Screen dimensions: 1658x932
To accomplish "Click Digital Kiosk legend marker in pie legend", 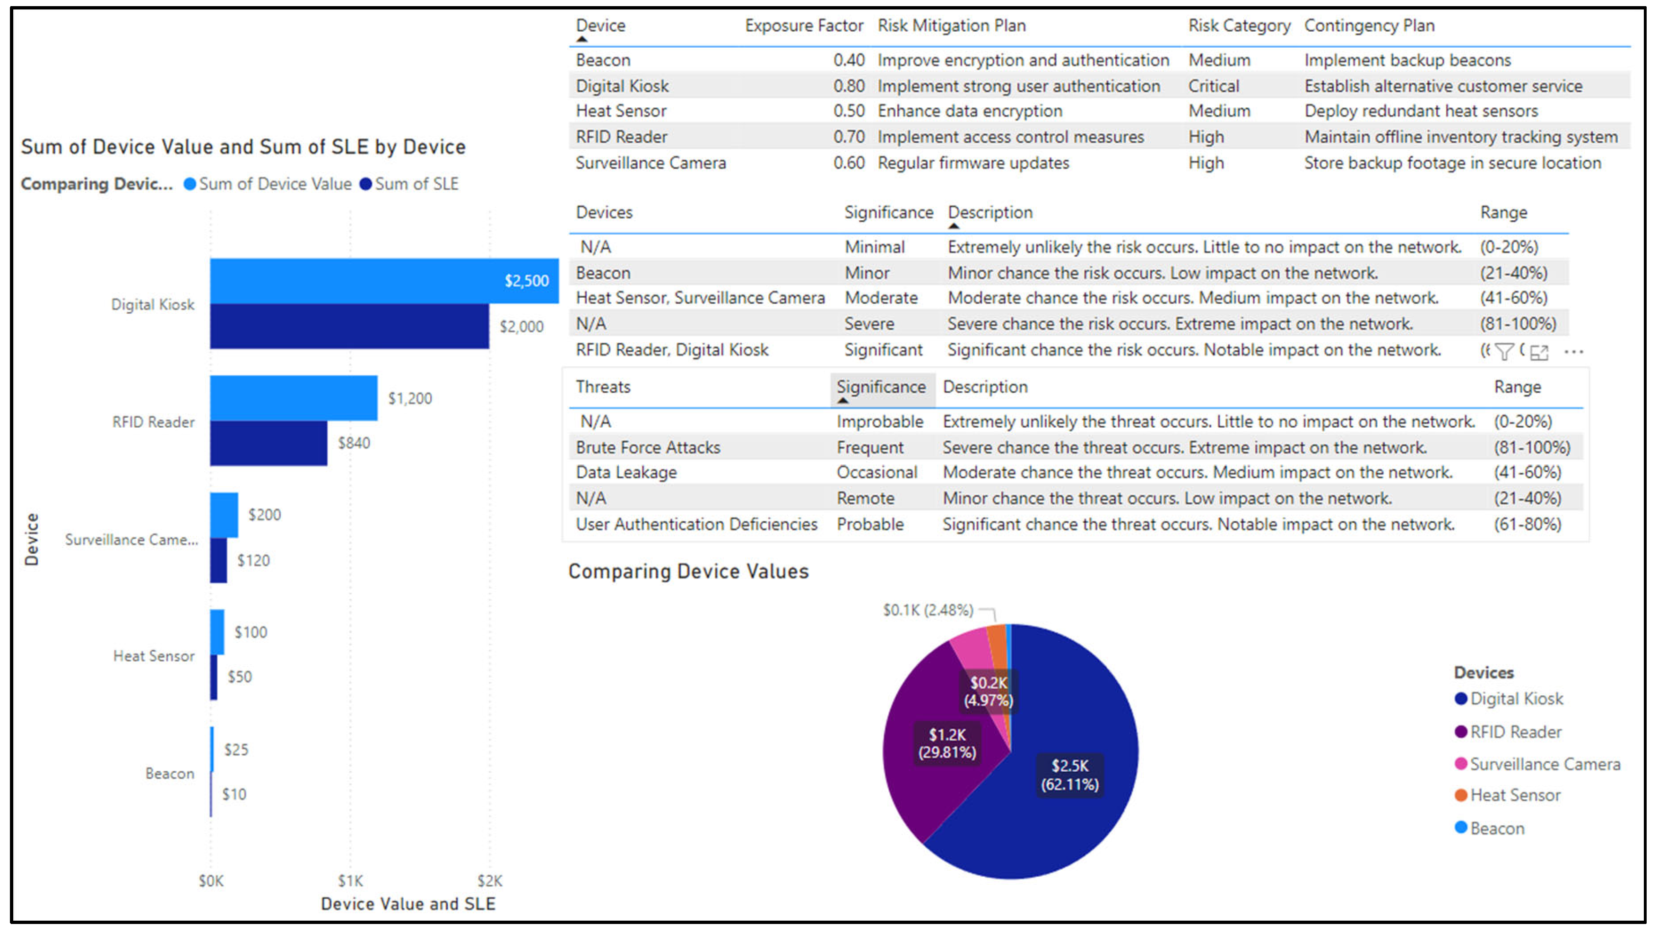I will pos(1460,699).
